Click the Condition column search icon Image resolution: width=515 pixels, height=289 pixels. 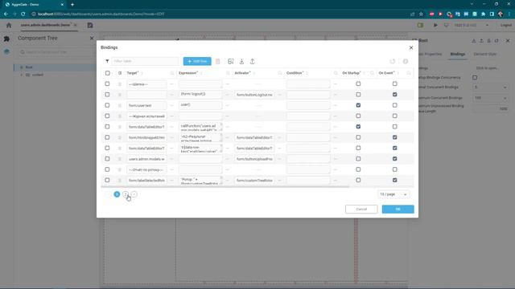[x=336, y=73]
